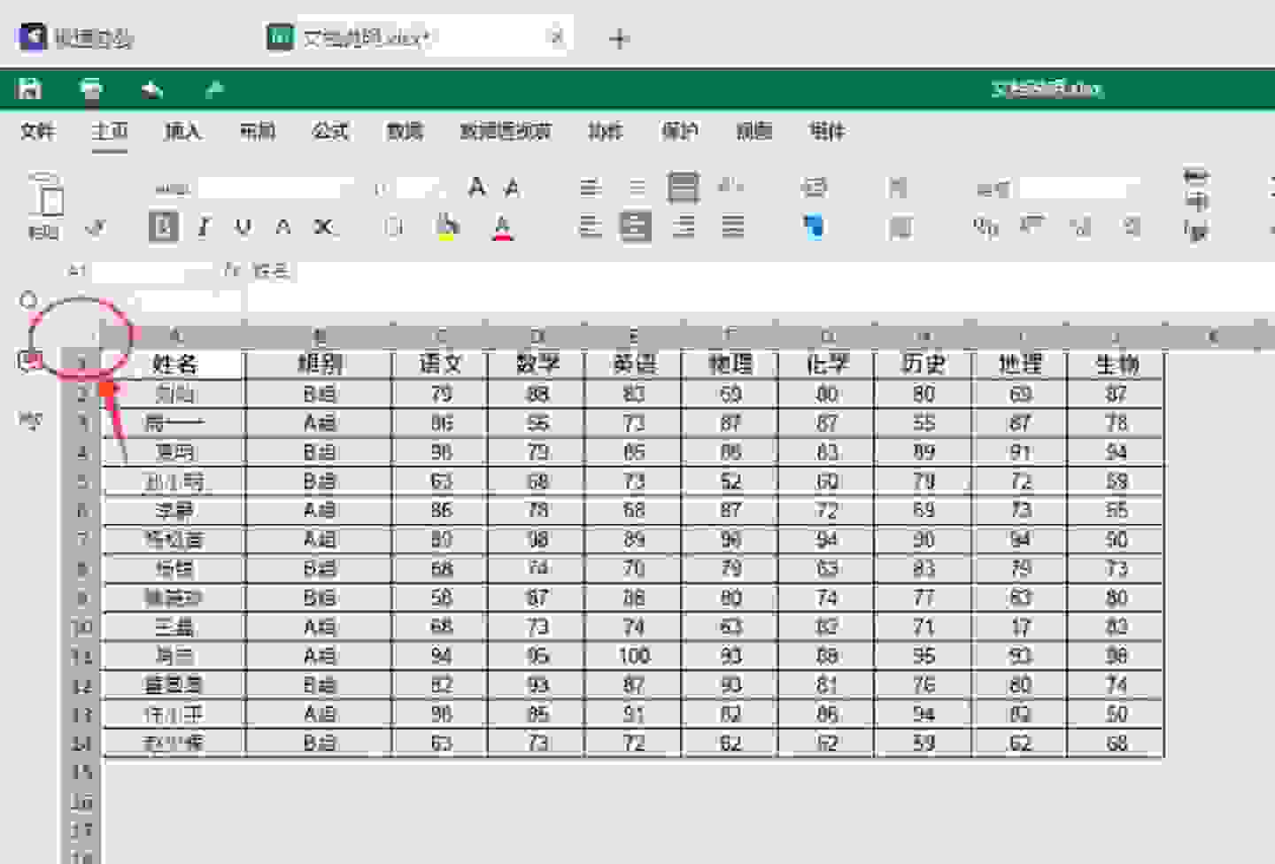Screen dimensions: 1275x864
Task: Open the search icon in left sidebar
Action: pyautogui.click(x=28, y=299)
